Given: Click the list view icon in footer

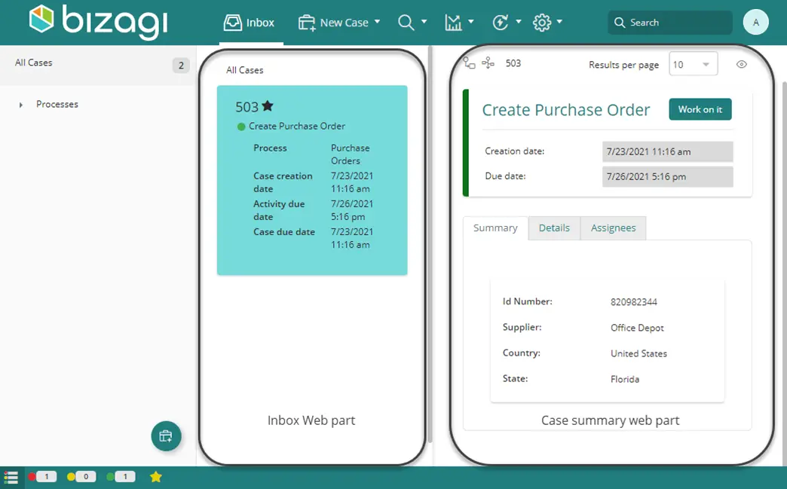Looking at the screenshot, I should pos(11,477).
